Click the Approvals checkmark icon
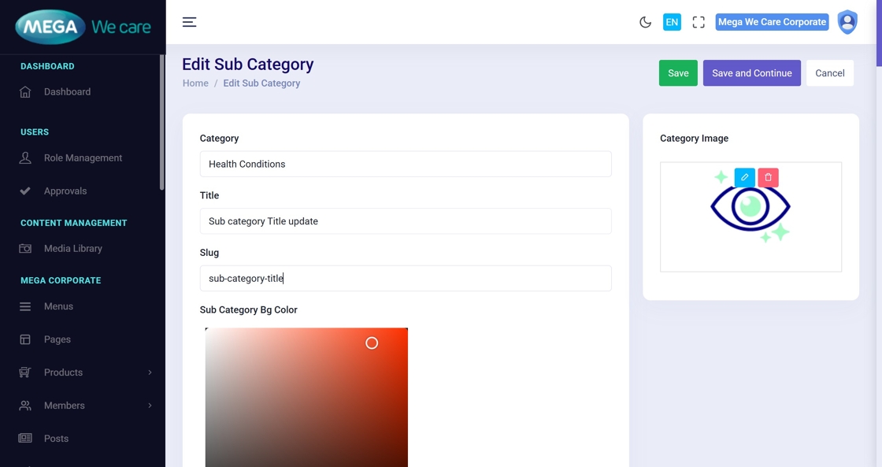Screen dimensions: 882x467 25,191
